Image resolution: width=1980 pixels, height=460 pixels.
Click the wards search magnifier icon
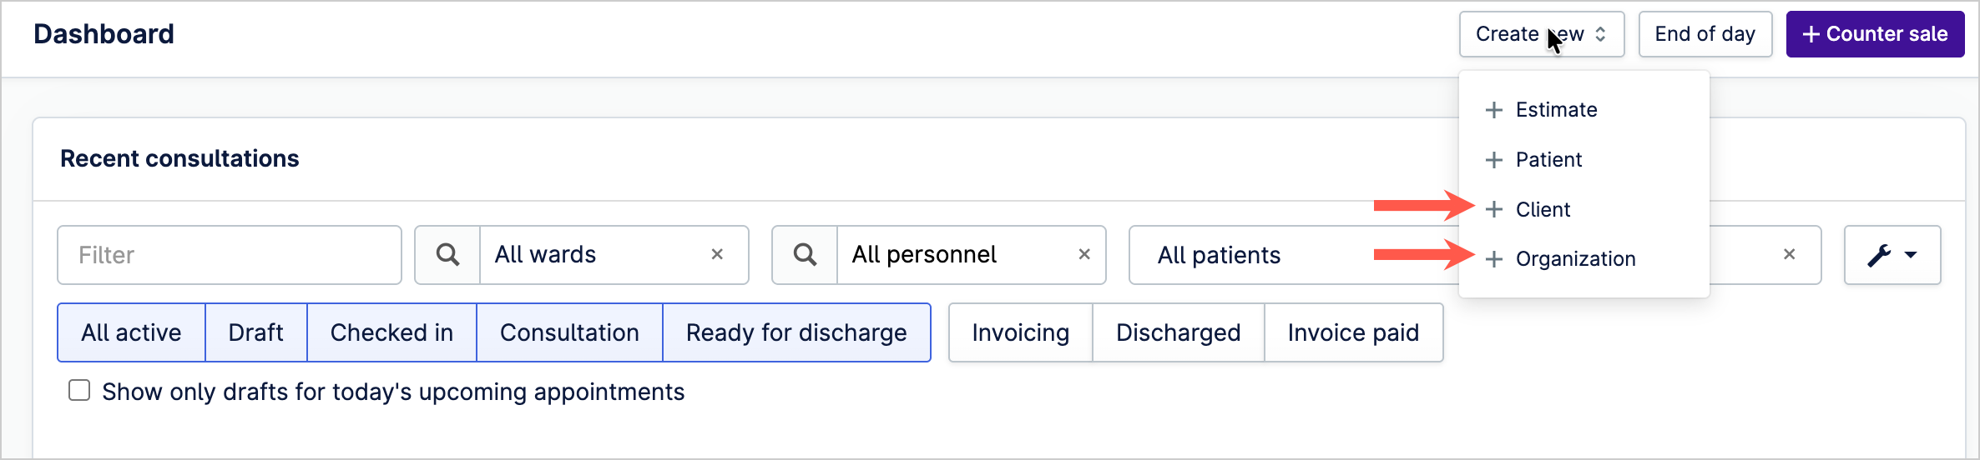click(447, 255)
